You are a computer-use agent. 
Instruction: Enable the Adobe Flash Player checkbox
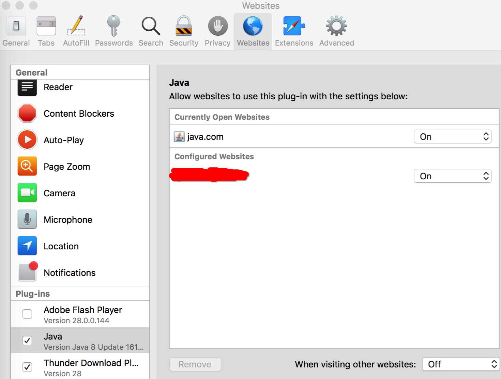[27, 314]
